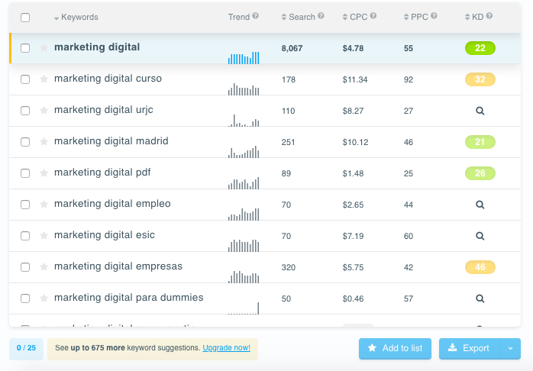
Task: Star the 'marketing digital madrid' keyword
Action: (44, 142)
